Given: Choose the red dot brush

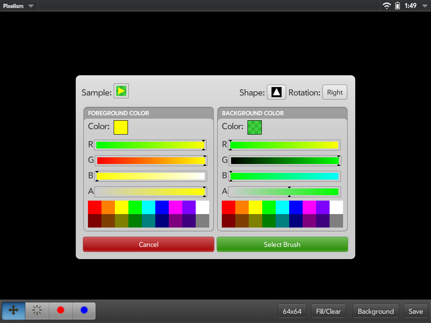Looking at the screenshot, I should click(x=61, y=310).
